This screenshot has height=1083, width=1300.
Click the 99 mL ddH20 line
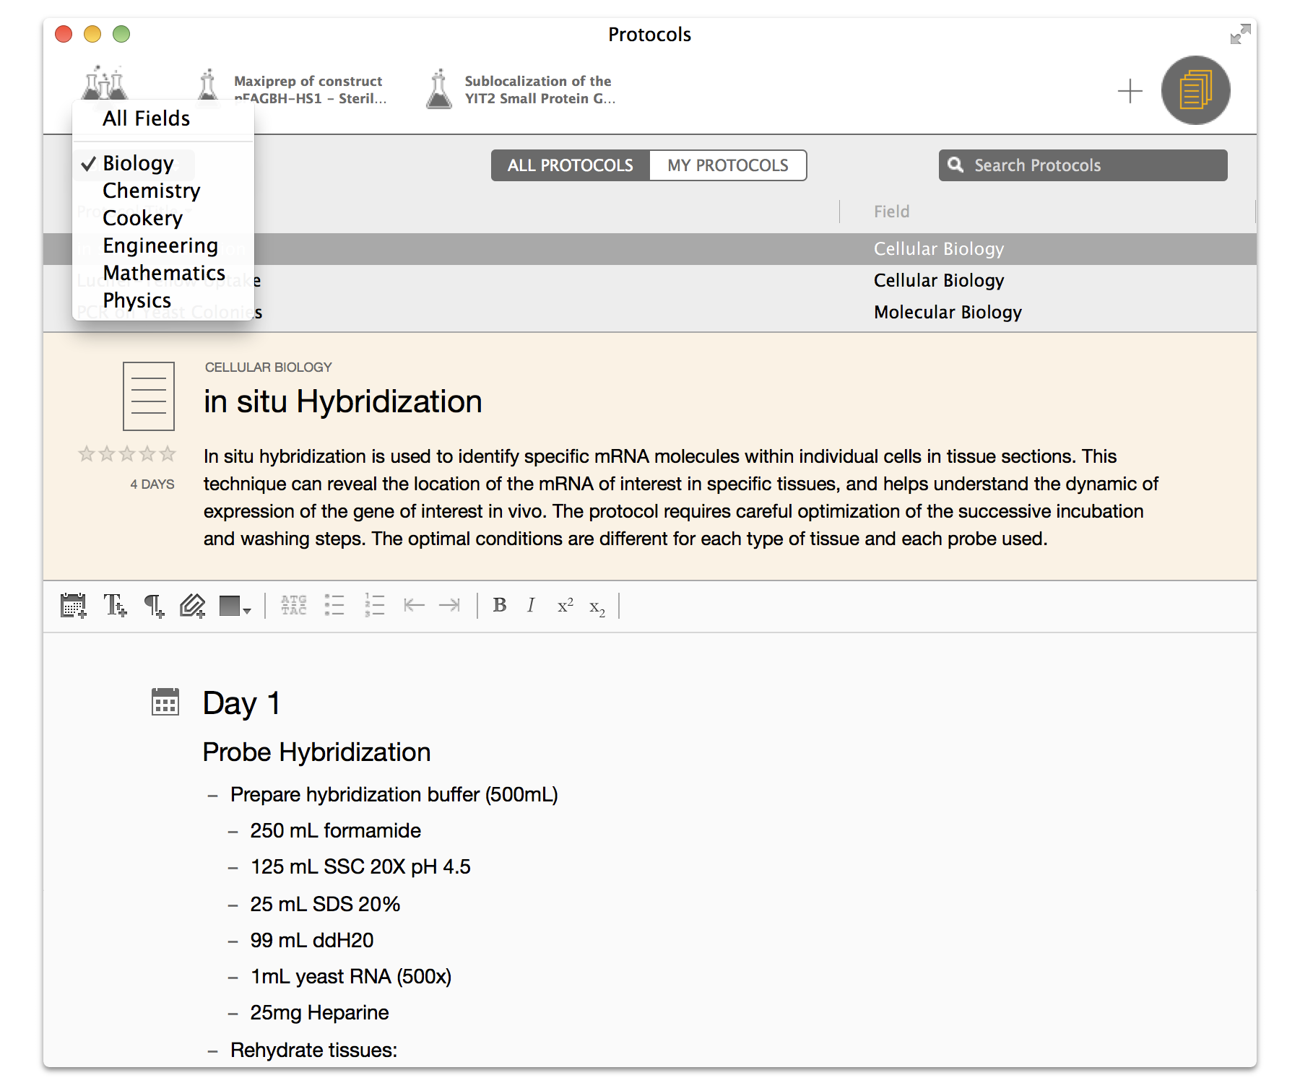pyautogui.click(x=312, y=941)
